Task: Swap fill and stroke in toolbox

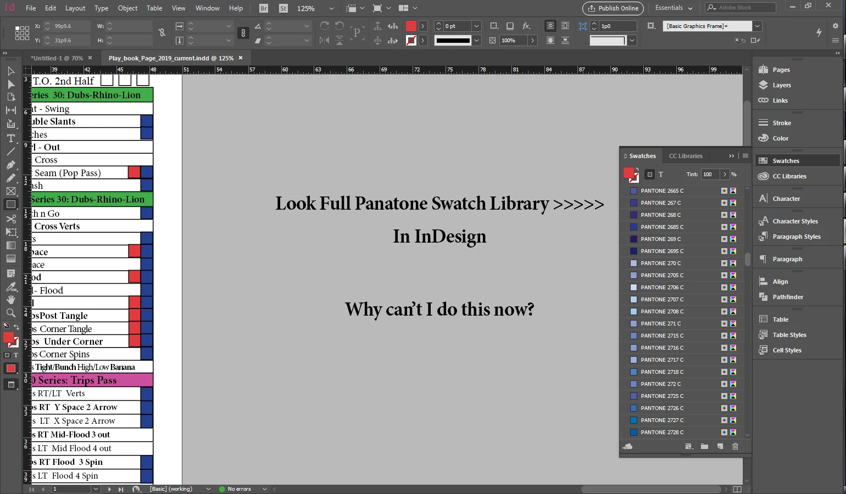Action: [16, 327]
